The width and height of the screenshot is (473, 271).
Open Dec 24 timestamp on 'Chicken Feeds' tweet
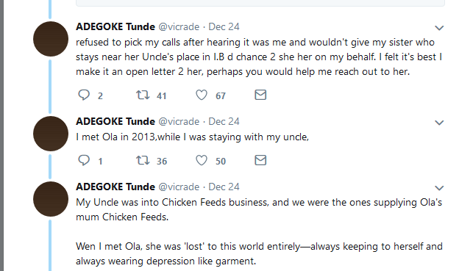click(224, 187)
